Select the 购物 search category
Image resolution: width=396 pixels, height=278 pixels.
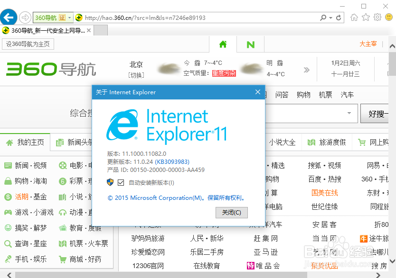pos(303,95)
